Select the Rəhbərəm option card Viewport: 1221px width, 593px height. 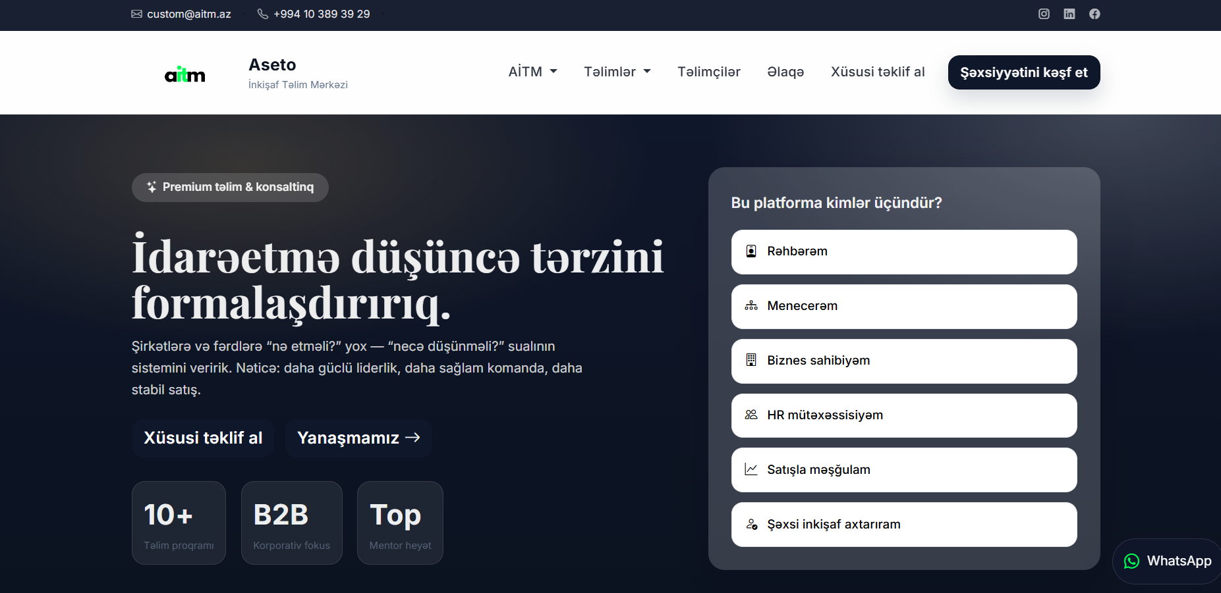(x=903, y=251)
